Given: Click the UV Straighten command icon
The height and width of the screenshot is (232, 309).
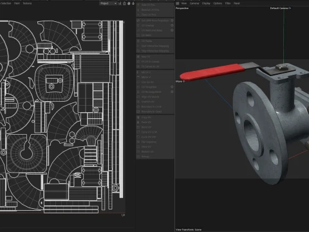Looking at the screenshot, I should pos(138,87).
